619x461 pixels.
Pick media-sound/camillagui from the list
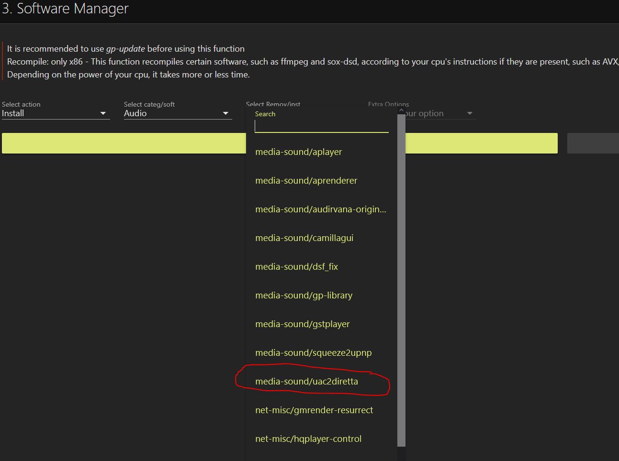[x=321, y=238]
